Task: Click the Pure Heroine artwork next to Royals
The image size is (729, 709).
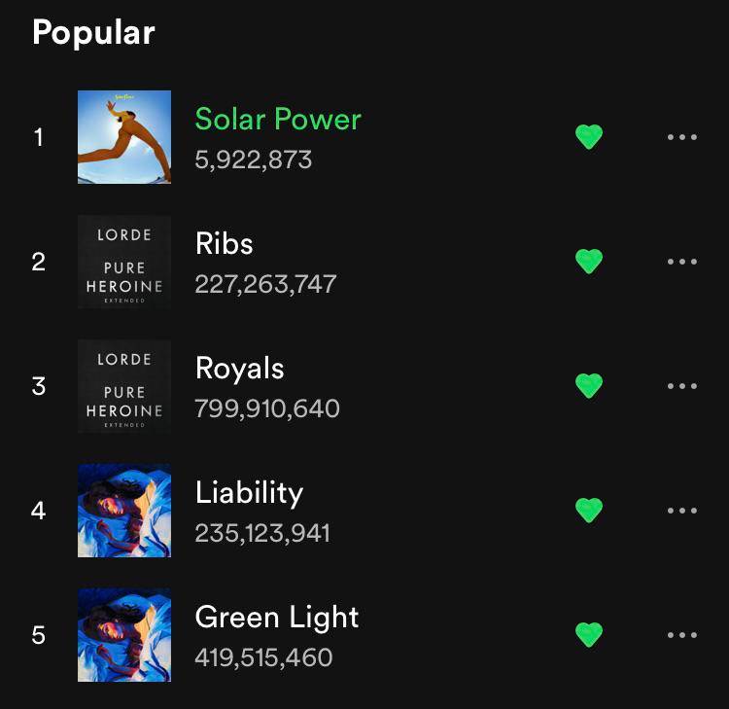Action: click(124, 386)
